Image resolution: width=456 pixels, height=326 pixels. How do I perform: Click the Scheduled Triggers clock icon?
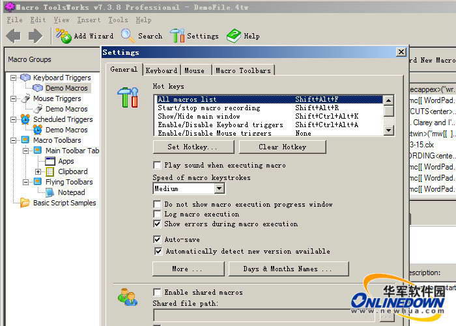[x=25, y=119]
